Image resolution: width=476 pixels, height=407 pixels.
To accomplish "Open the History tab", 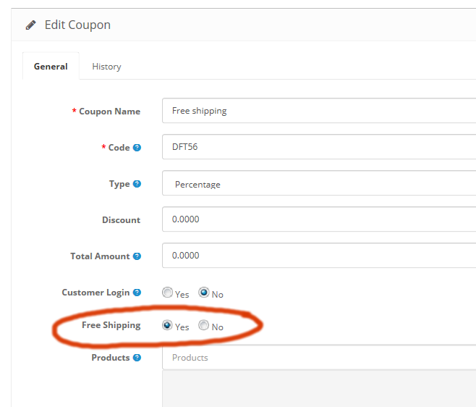I will 106,66.
